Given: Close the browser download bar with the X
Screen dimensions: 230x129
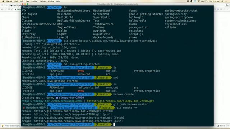Looking at the screenshot, I should [228, 126].
